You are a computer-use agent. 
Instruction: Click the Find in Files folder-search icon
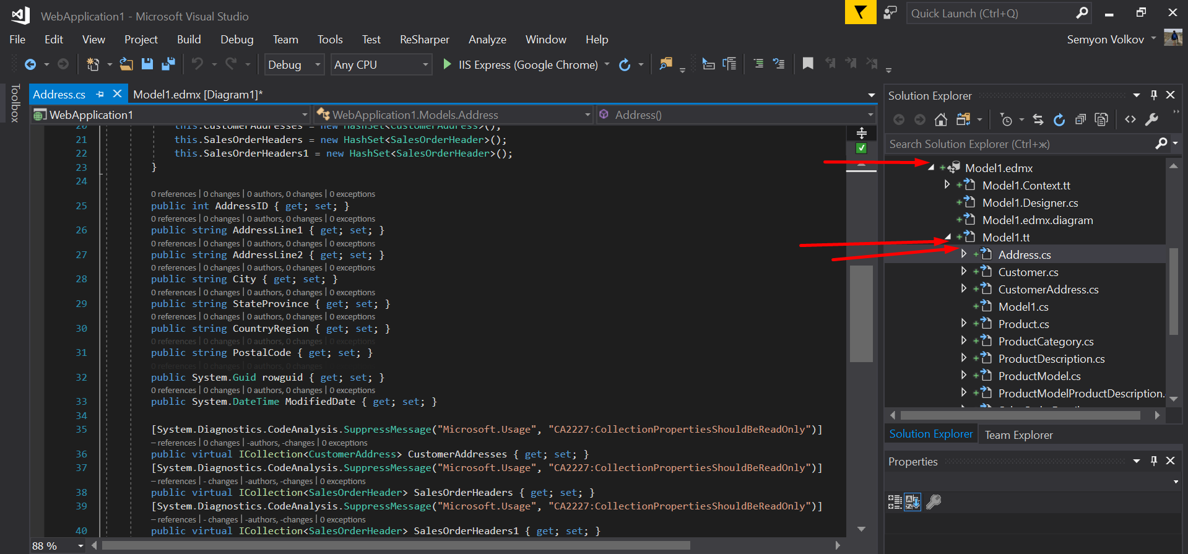tap(666, 64)
